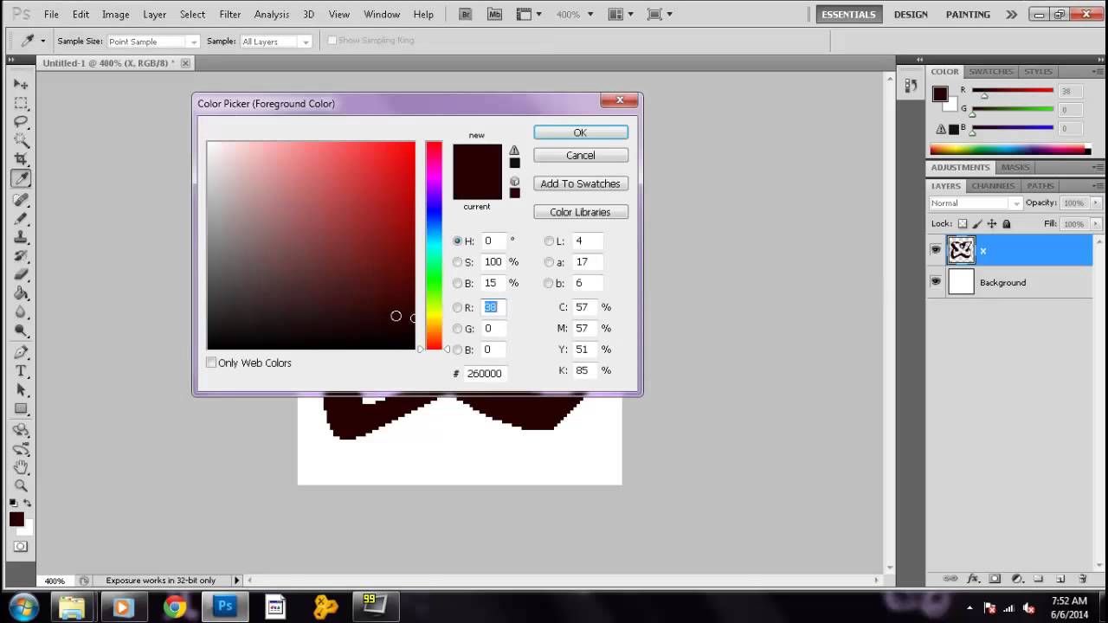1108x623 pixels.
Task: Open the Sample Size dropdown
Action: 190,41
